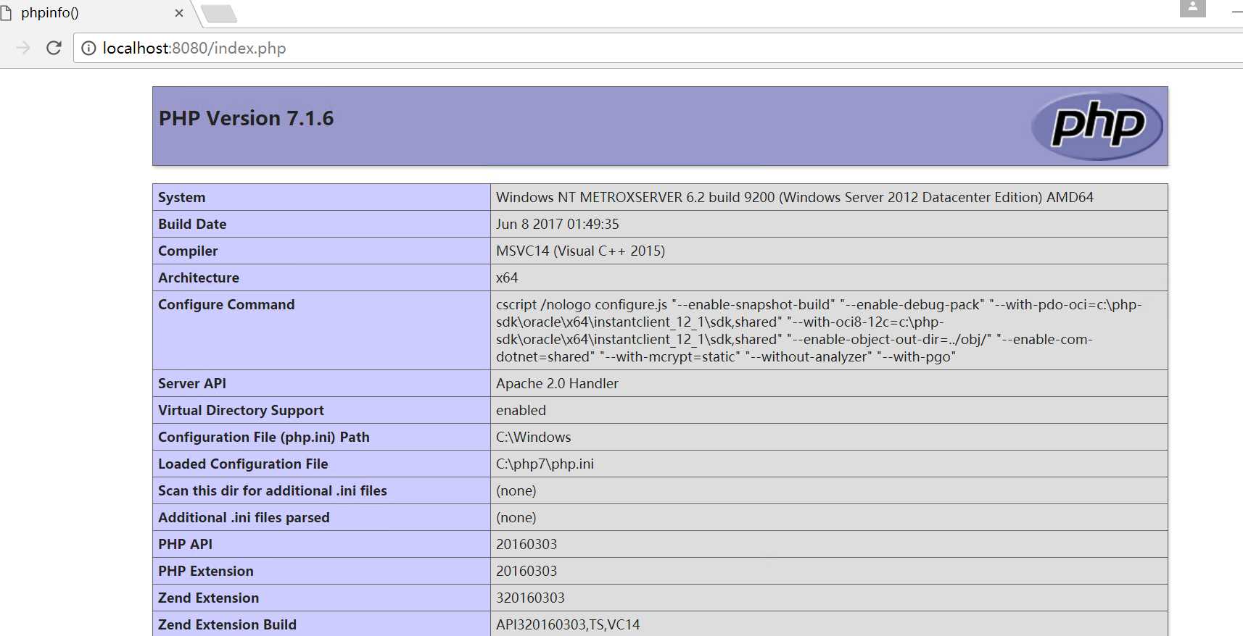Screen dimensions: 1243x636
Task: Click the 320160303 Zend Extension value
Action: coord(530,598)
